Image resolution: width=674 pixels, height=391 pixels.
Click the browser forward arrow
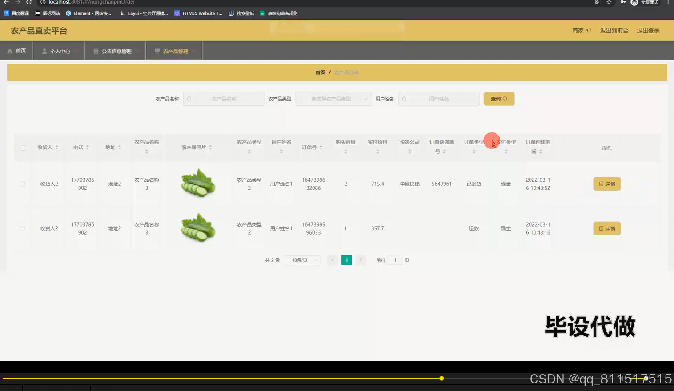17,2
